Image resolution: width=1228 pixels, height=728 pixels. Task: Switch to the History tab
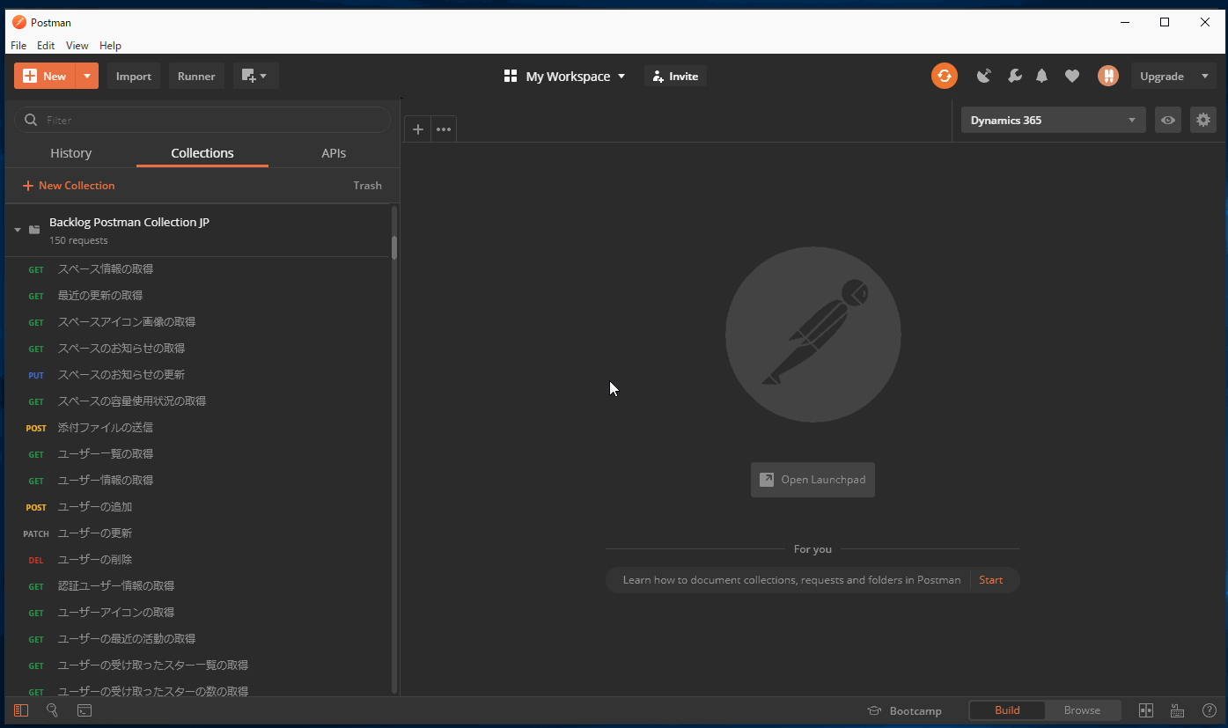(71, 153)
